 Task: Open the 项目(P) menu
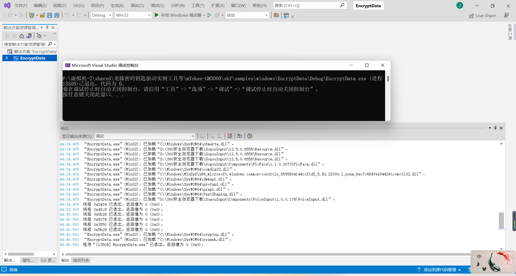coord(97,5)
